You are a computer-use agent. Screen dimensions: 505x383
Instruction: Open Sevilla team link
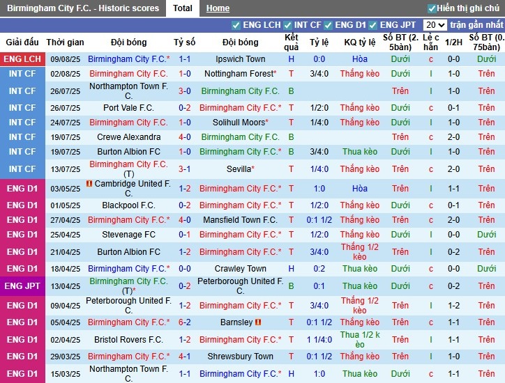(x=239, y=169)
